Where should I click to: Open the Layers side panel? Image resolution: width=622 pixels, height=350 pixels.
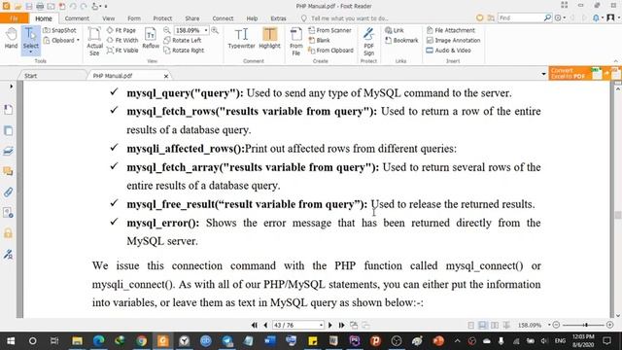8,151
